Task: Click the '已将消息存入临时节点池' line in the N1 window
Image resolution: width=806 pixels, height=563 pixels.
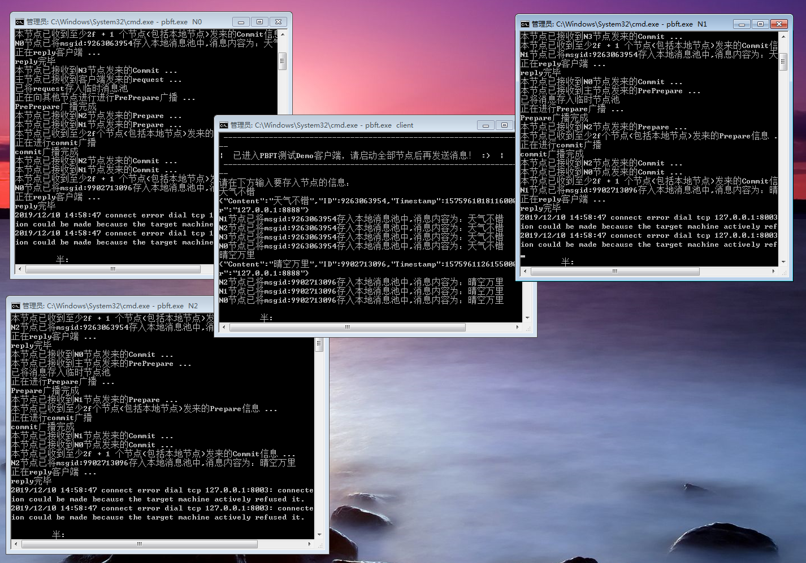Action: tap(570, 100)
